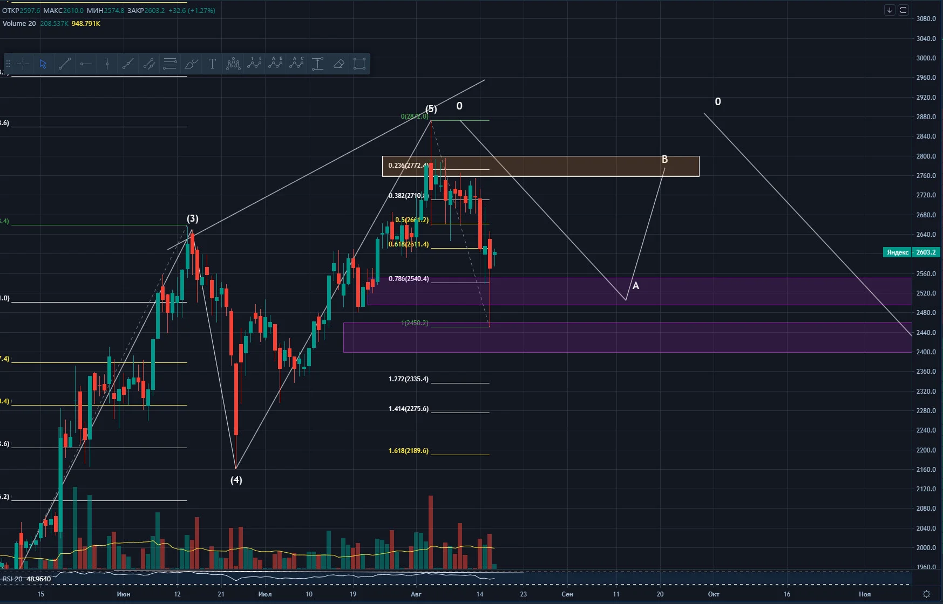Pick the eraser tool

(338, 64)
